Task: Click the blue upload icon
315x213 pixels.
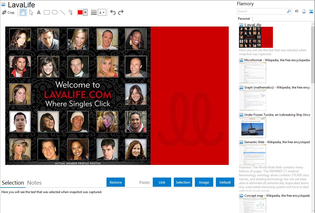Action: (311, 11)
